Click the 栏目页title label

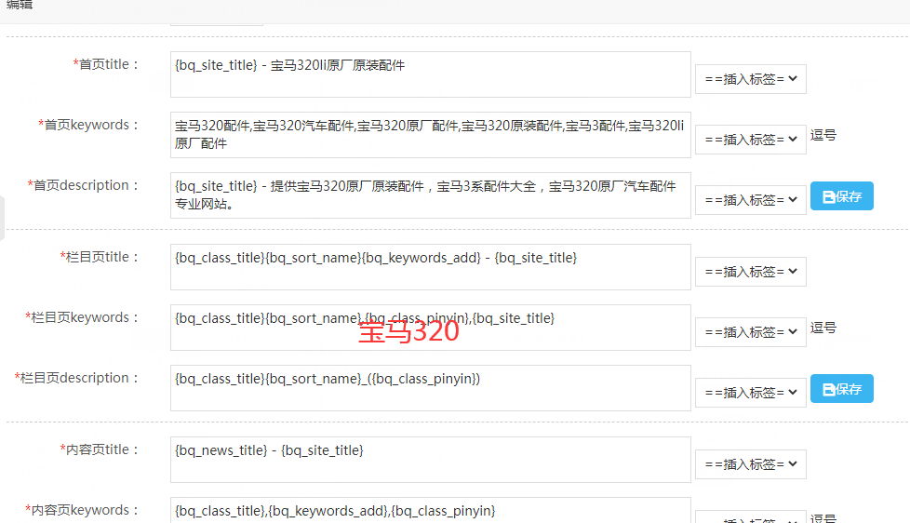pyautogui.click(x=100, y=257)
